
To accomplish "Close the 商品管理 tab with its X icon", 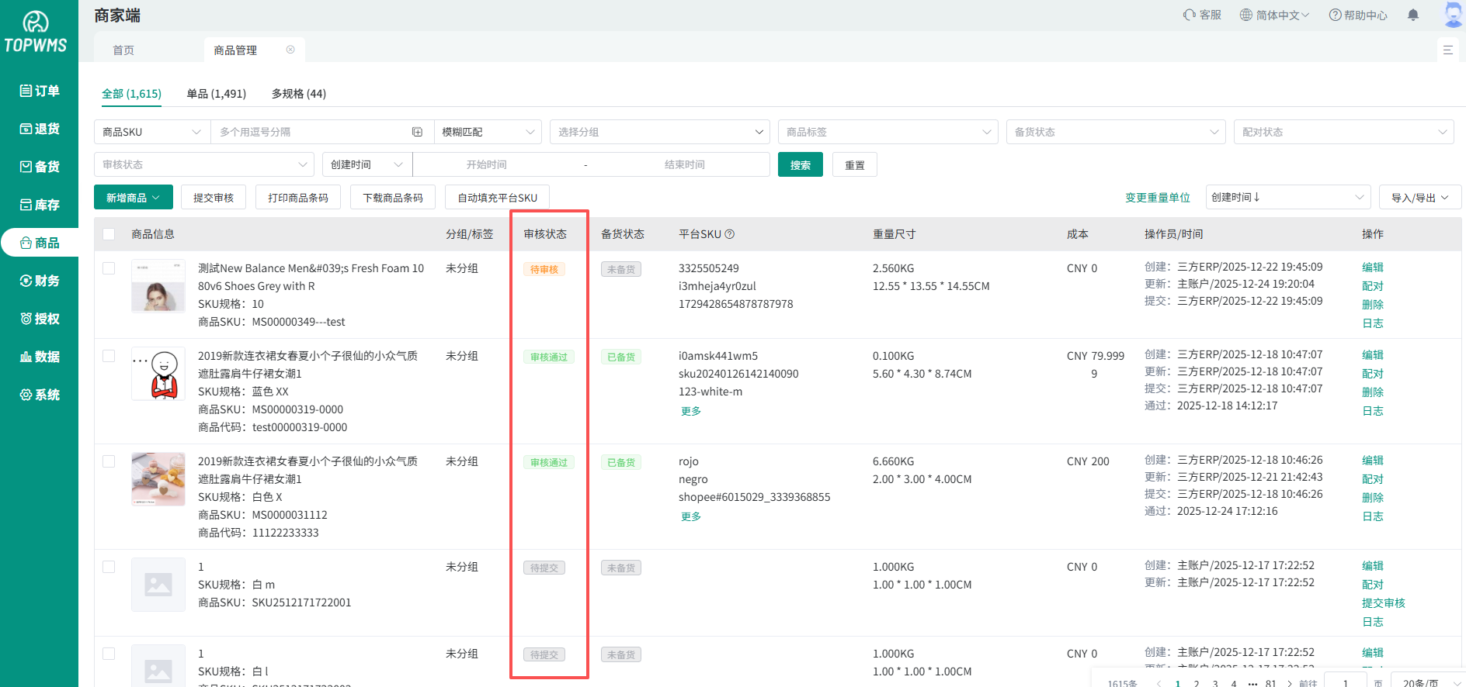I will [x=290, y=50].
